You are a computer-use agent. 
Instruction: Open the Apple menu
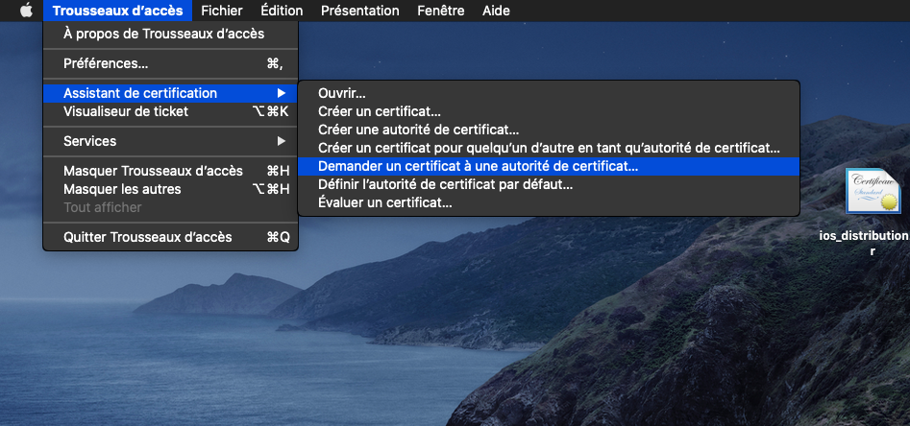(x=26, y=11)
